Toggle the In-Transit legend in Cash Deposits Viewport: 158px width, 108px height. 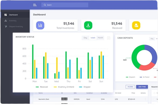(144, 77)
